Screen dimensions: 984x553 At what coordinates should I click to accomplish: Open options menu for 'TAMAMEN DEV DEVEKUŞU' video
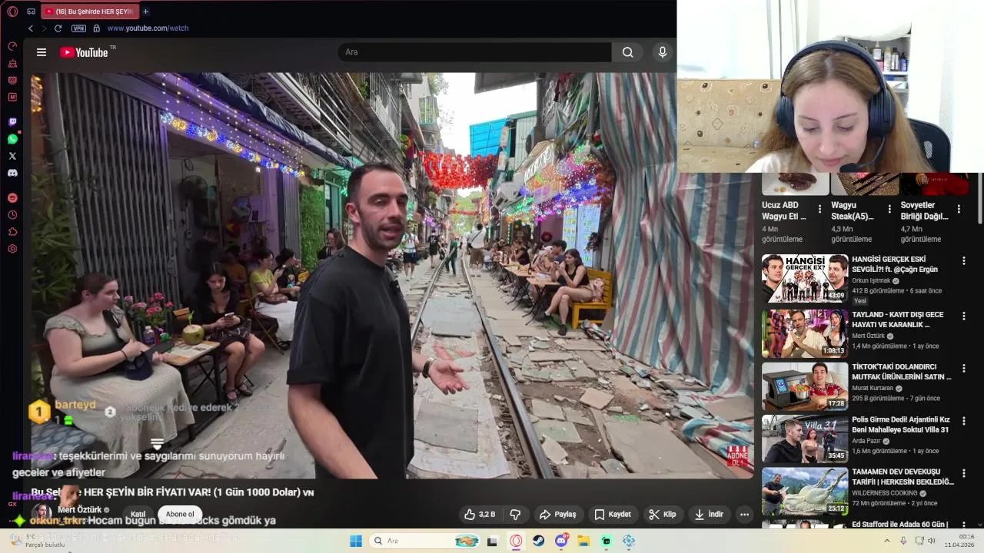coord(963,474)
